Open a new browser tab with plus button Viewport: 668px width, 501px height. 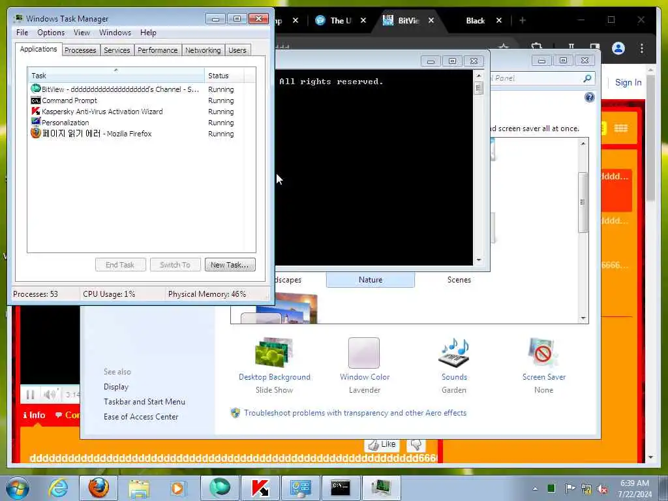(523, 20)
